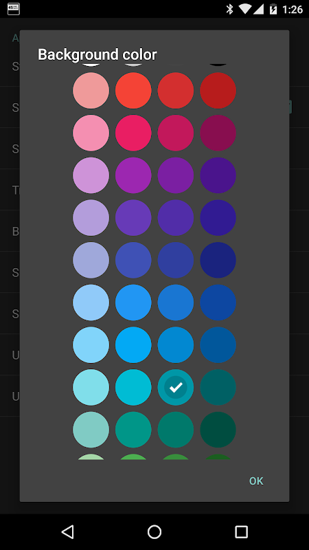Pick the darker royal blue swatch

tap(176, 302)
